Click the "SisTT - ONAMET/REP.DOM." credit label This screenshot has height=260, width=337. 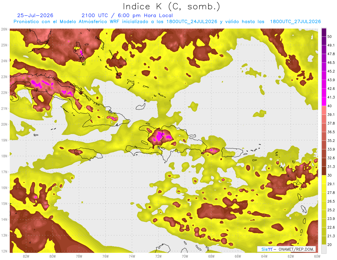(x=286, y=249)
